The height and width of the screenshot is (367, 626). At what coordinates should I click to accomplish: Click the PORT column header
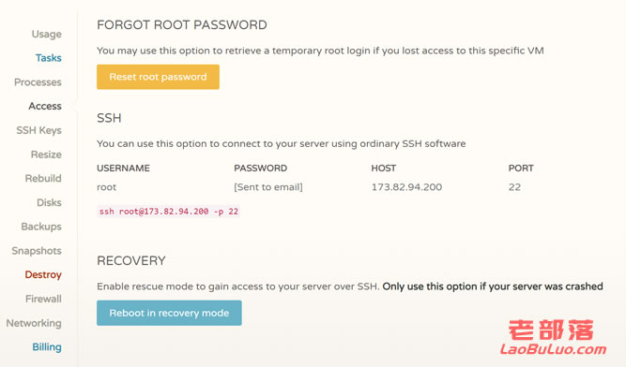coord(521,168)
